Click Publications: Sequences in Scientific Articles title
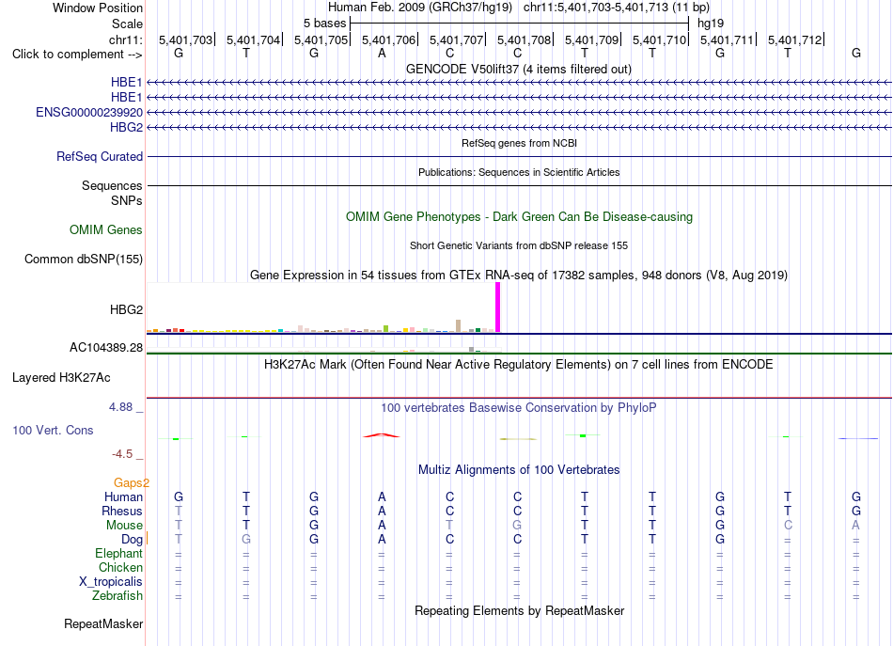The height and width of the screenshot is (646, 893). click(519, 172)
